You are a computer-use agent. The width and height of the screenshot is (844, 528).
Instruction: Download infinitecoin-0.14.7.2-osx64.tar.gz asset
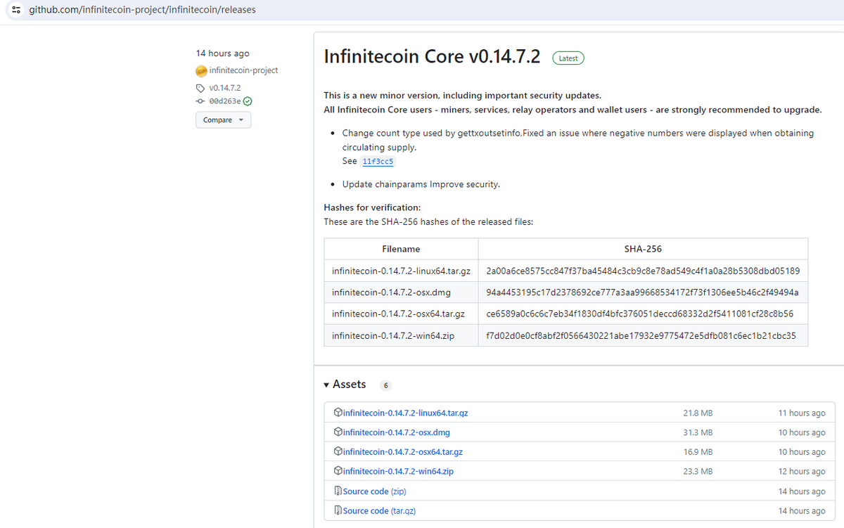pyautogui.click(x=402, y=452)
